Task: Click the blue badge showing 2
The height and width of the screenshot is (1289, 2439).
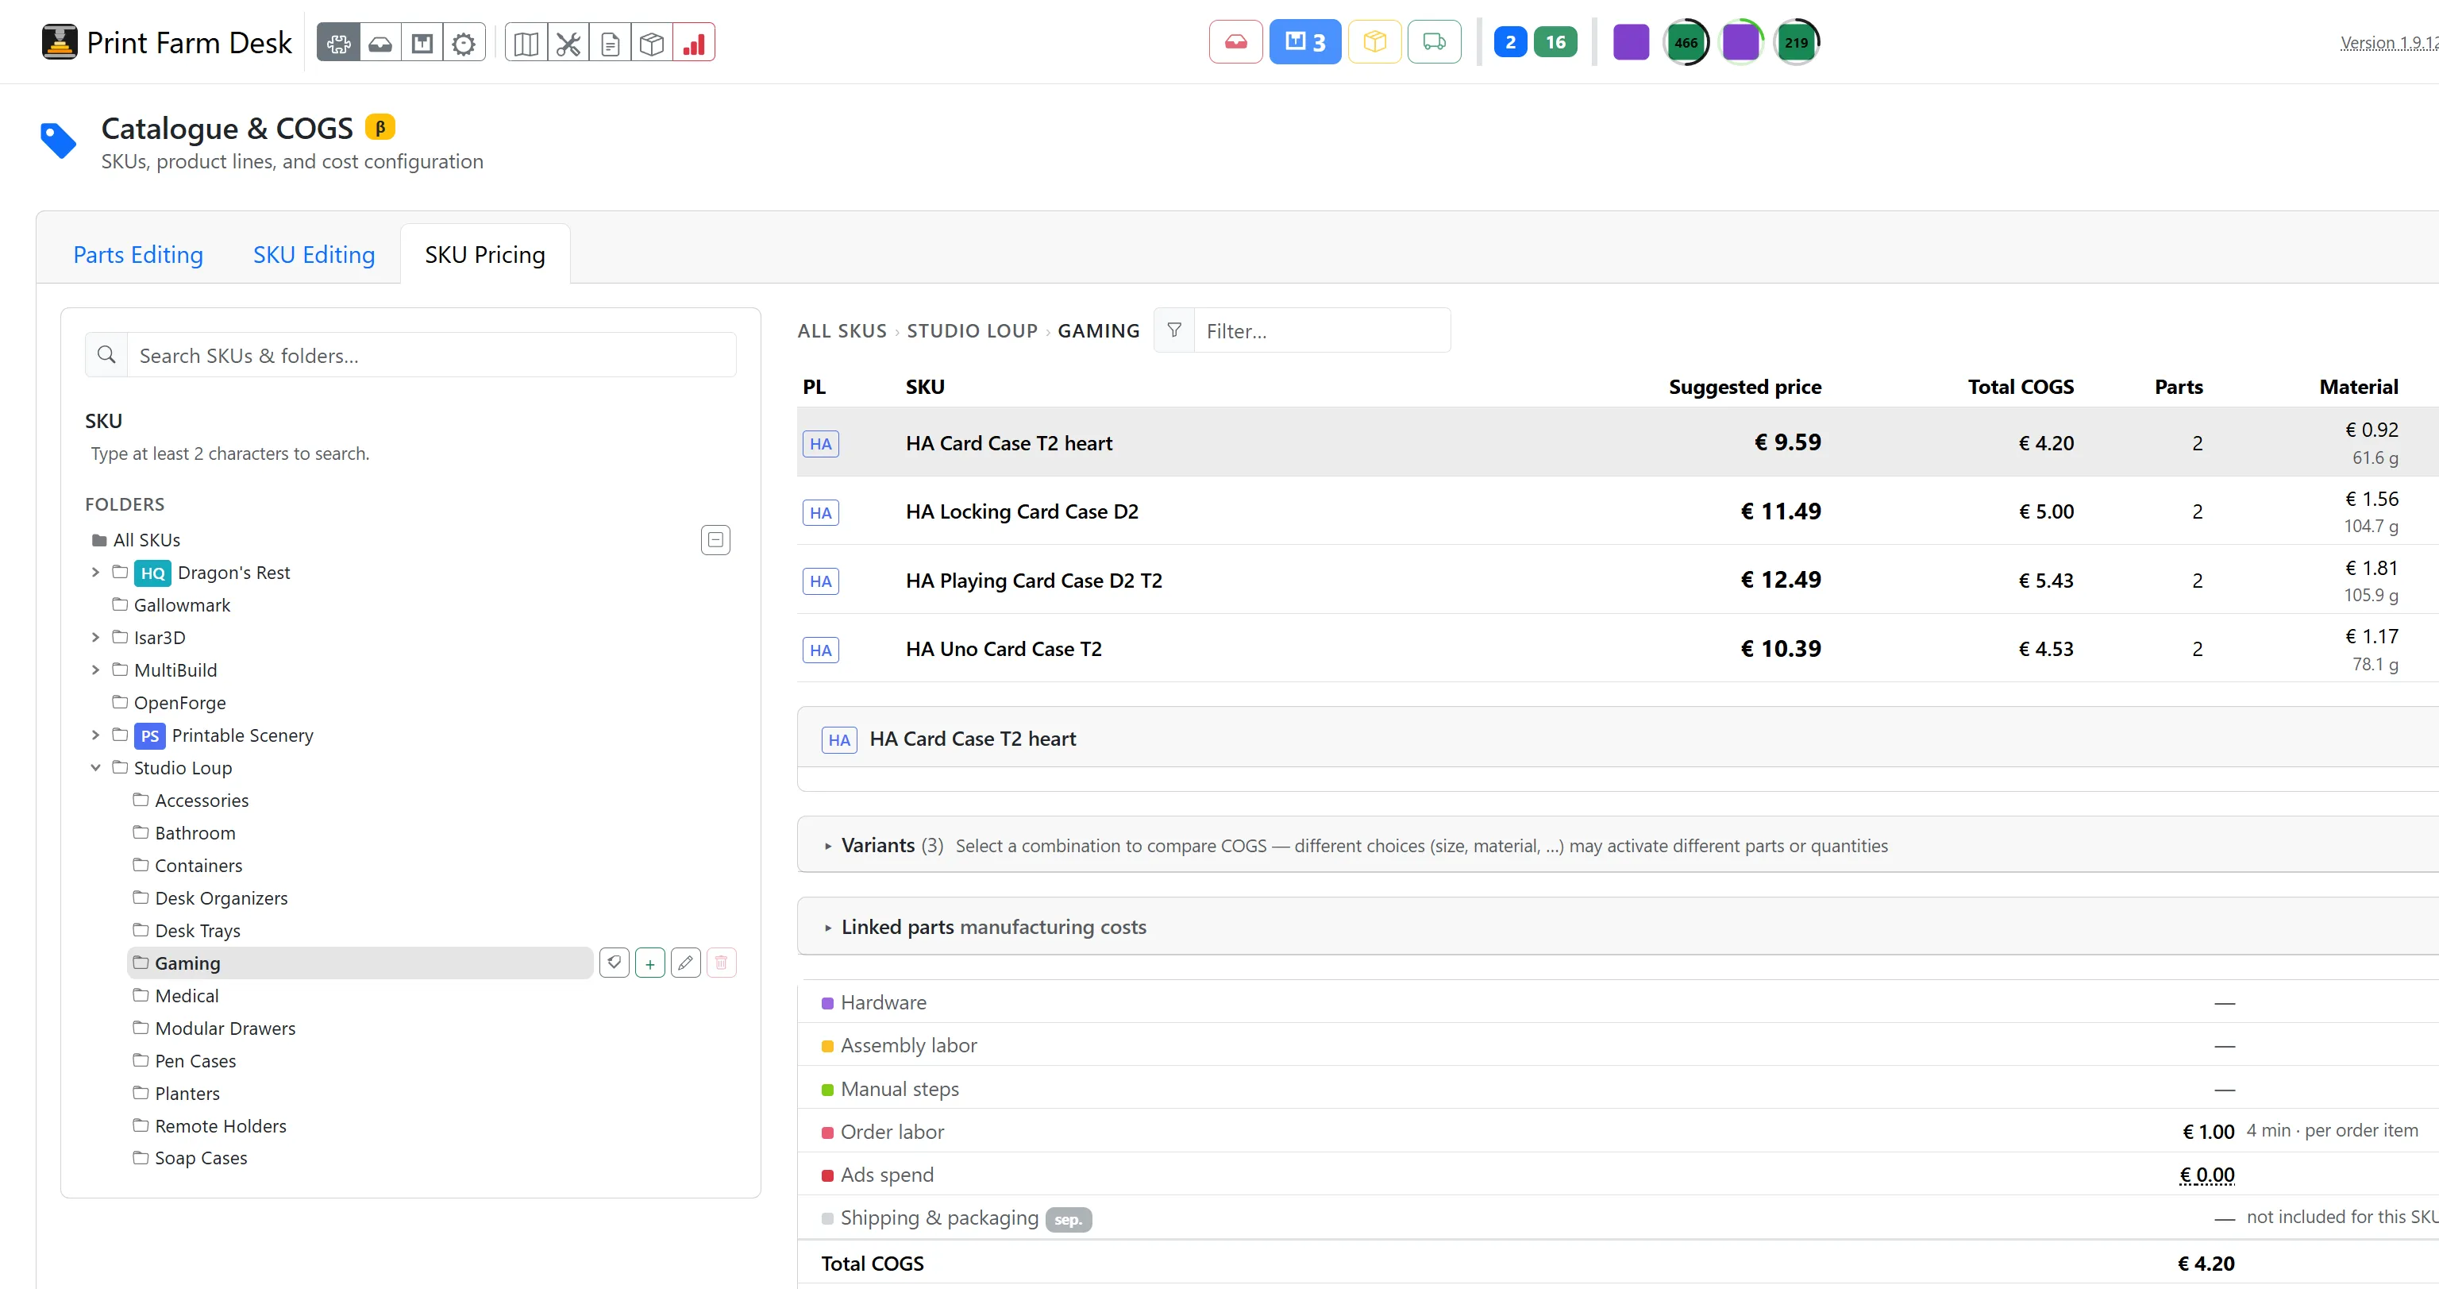Action: point(1510,41)
